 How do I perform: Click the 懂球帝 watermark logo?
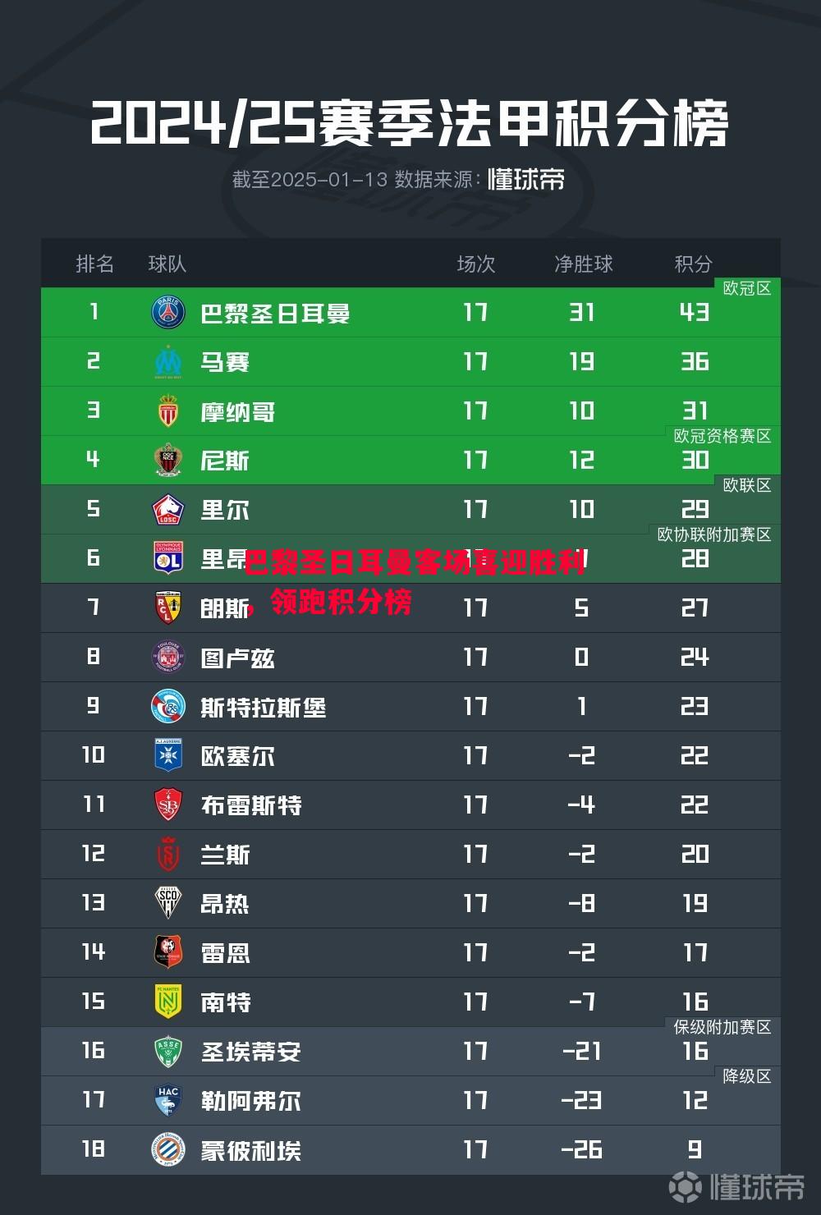click(x=736, y=1186)
